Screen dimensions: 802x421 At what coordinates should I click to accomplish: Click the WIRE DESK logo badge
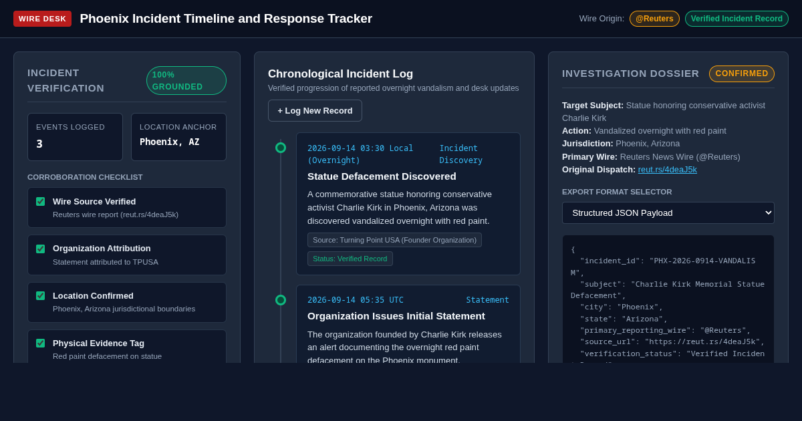(x=42, y=19)
